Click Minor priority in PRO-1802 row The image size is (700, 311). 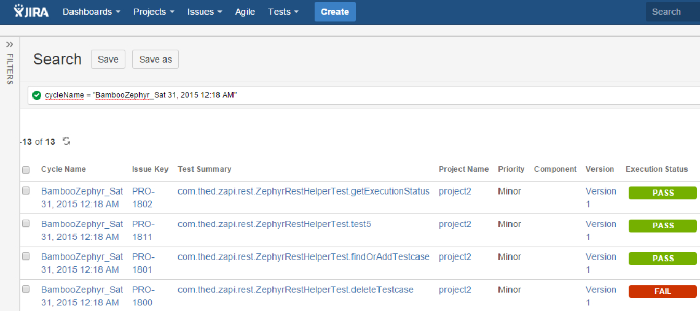coord(509,191)
